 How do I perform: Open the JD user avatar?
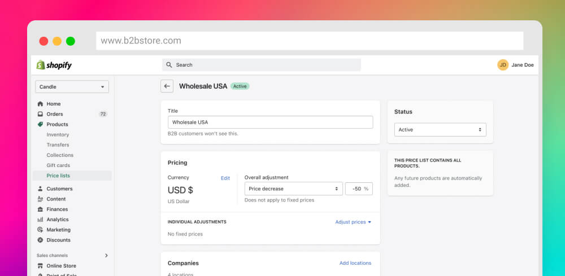tap(503, 65)
